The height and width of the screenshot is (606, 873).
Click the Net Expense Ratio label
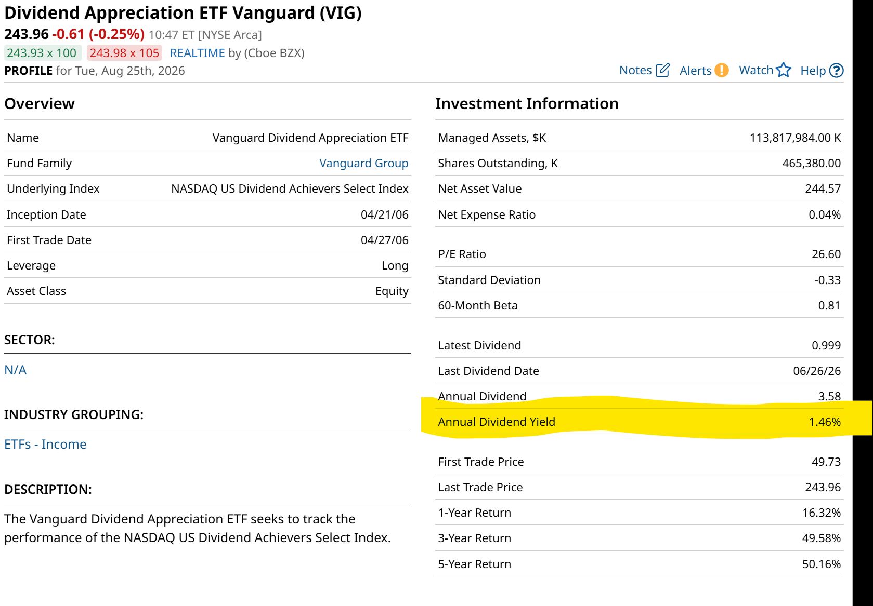click(x=487, y=214)
